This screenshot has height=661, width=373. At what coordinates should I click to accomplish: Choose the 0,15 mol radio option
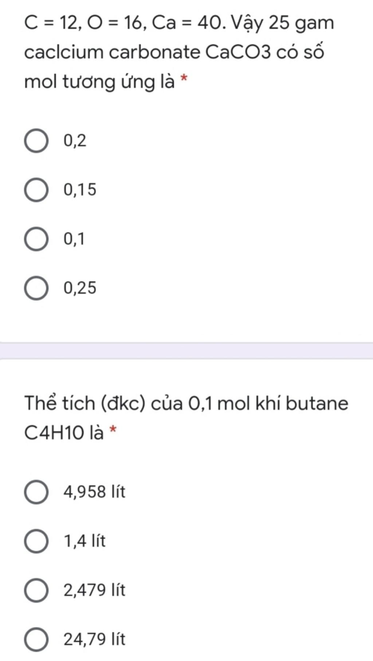(x=36, y=190)
